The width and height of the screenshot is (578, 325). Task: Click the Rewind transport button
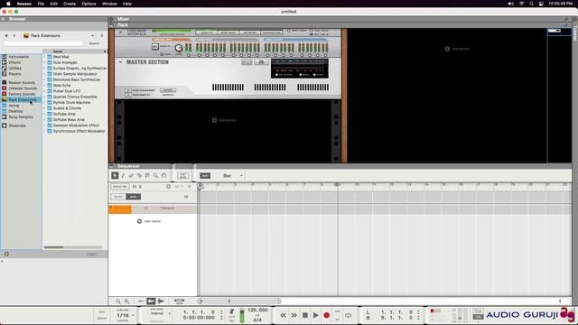coord(283,315)
